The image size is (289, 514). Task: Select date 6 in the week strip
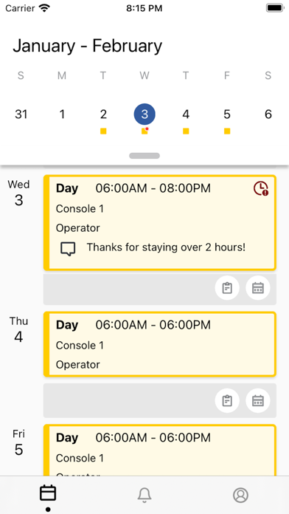click(x=268, y=114)
